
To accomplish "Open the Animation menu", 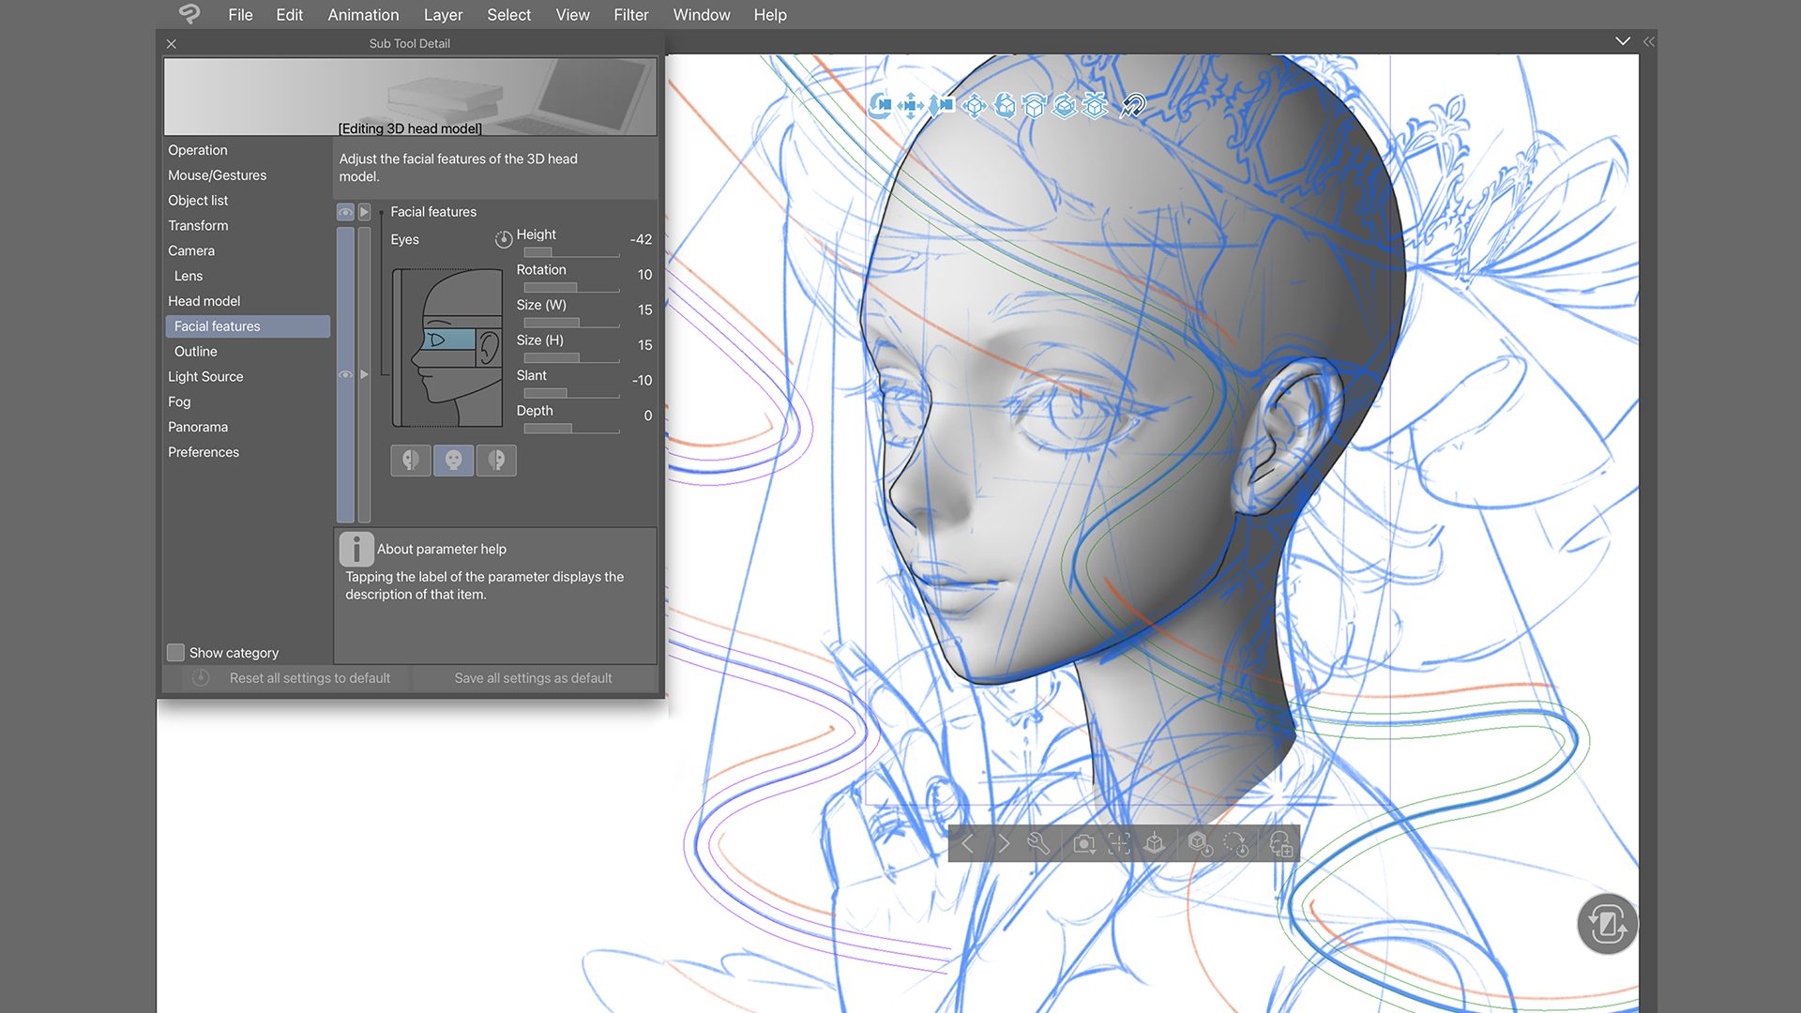I will (x=363, y=15).
